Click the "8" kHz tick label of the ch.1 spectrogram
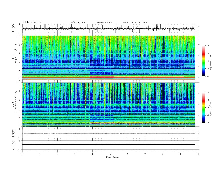The image size is (223, 173). pyautogui.click(x=19, y=45)
